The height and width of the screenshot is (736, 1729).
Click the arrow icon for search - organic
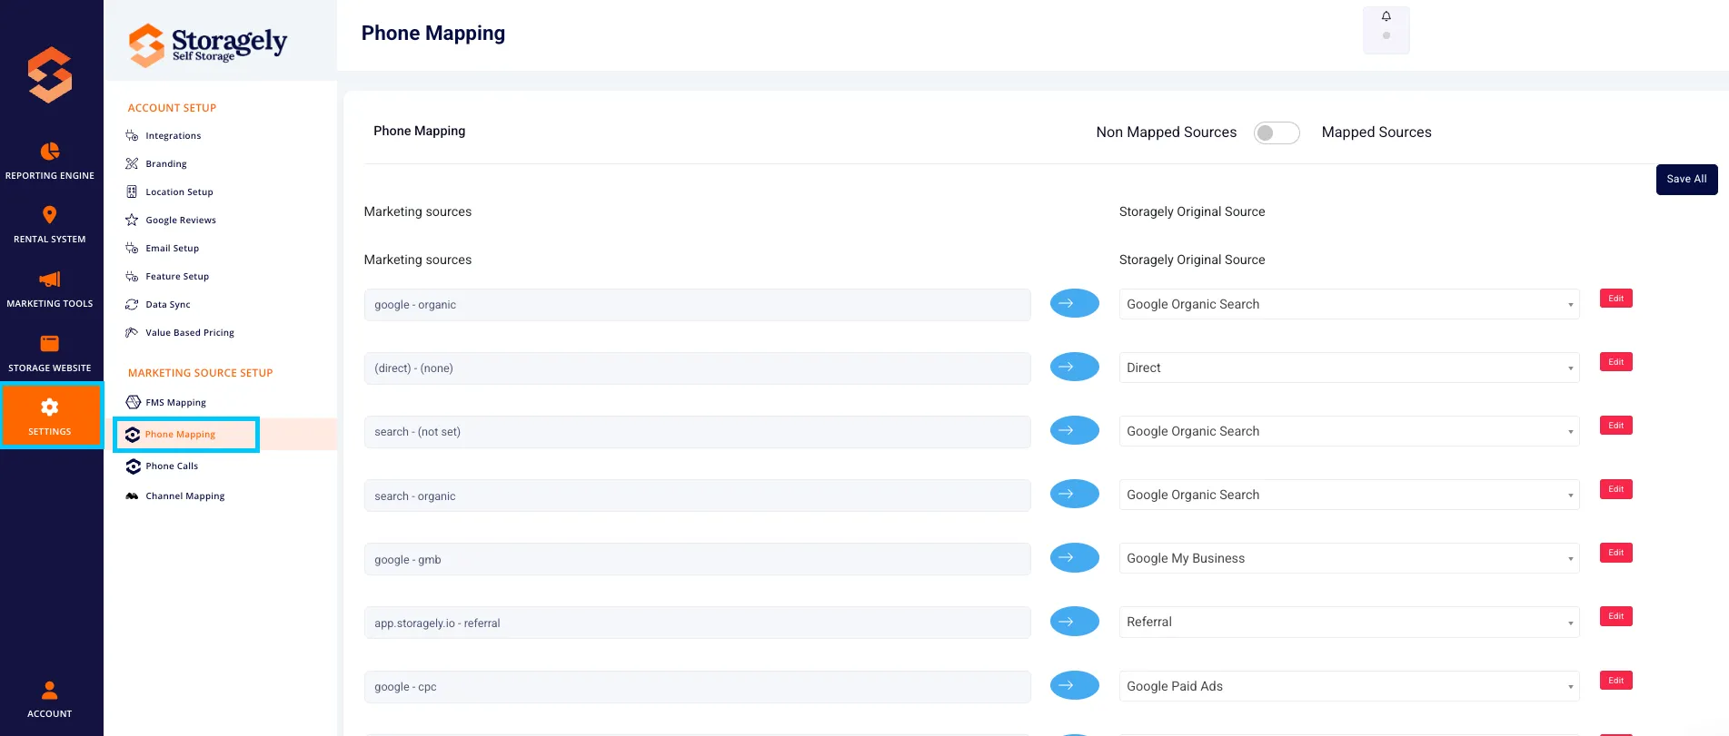coord(1075,494)
